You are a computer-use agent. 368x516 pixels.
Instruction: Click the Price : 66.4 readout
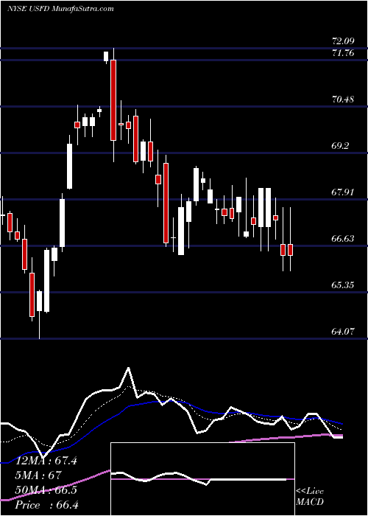coord(46,505)
